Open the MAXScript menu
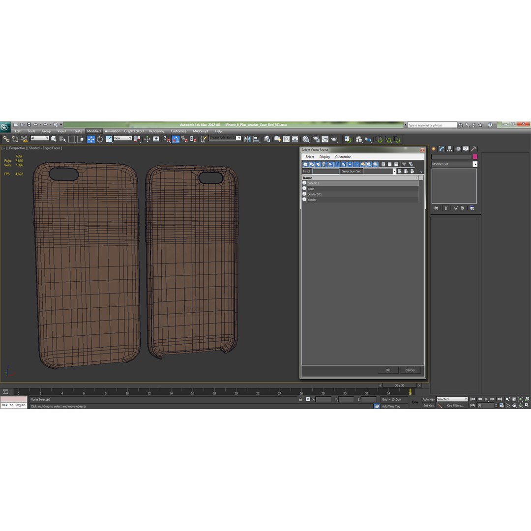This screenshot has width=531, height=531. coord(201,131)
